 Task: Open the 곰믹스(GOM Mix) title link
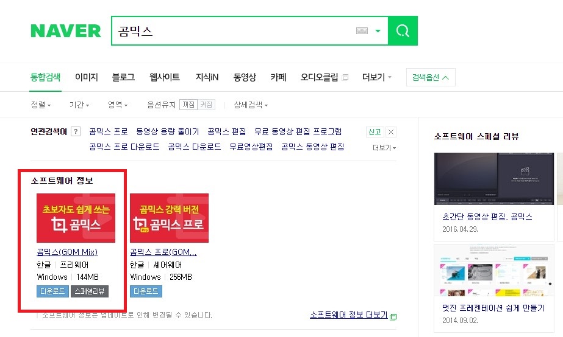coord(67,252)
